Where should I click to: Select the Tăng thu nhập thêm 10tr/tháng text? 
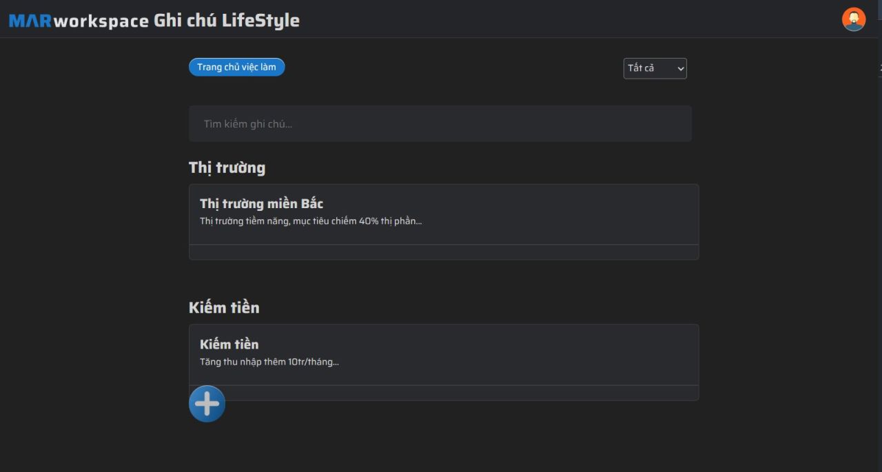[269, 362]
